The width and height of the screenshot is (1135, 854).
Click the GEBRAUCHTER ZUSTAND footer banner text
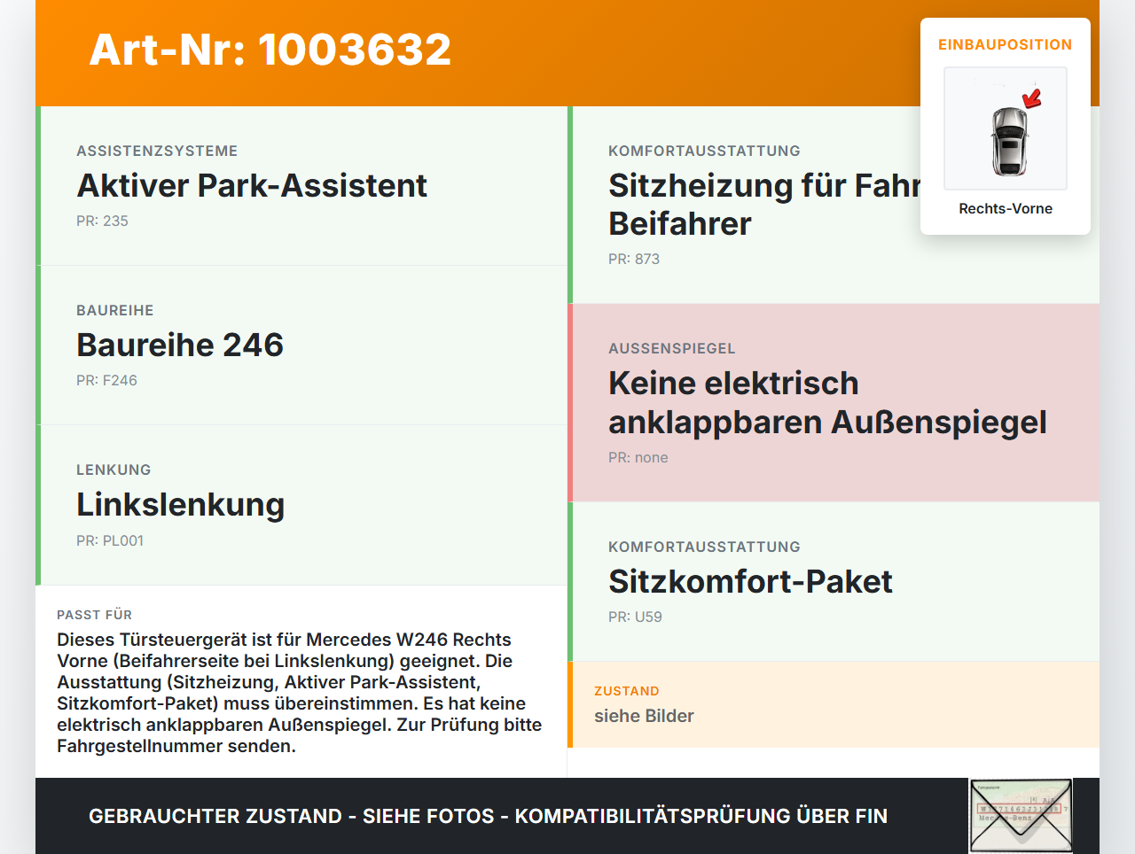click(488, 816)
